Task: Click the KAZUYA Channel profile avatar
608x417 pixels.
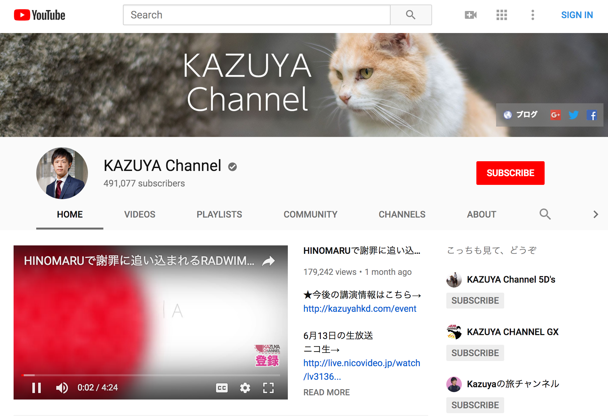Action: coord(62,173)
